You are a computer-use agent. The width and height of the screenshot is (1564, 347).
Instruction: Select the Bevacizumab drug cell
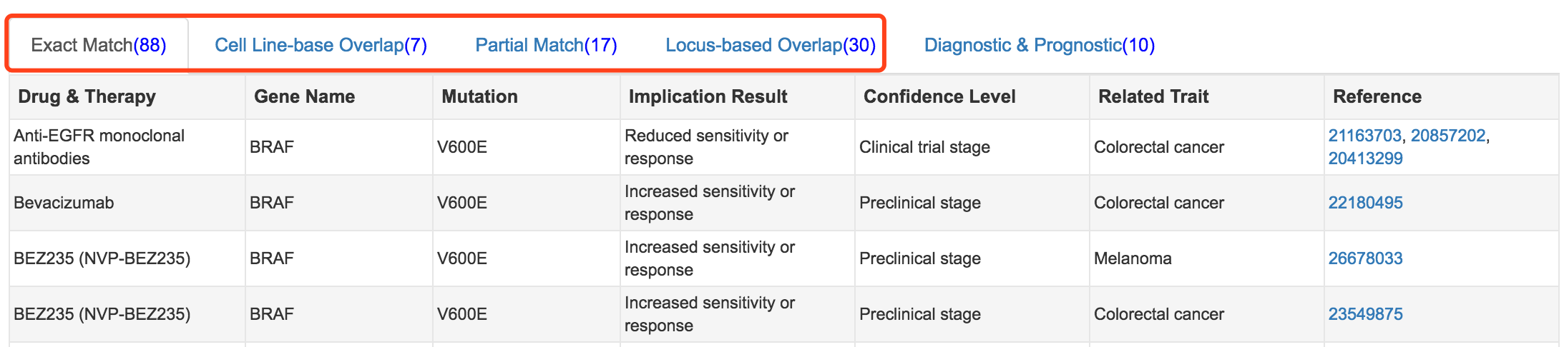(x=127, y=203)
